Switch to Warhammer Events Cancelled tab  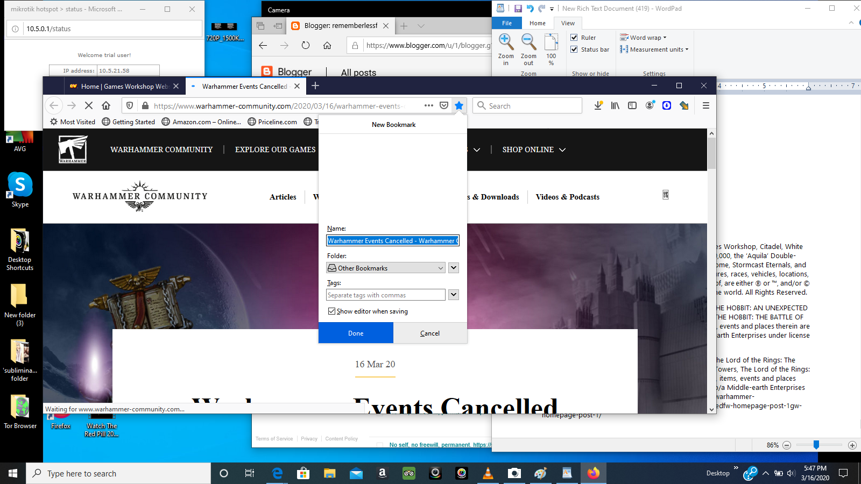coord(245,86)
